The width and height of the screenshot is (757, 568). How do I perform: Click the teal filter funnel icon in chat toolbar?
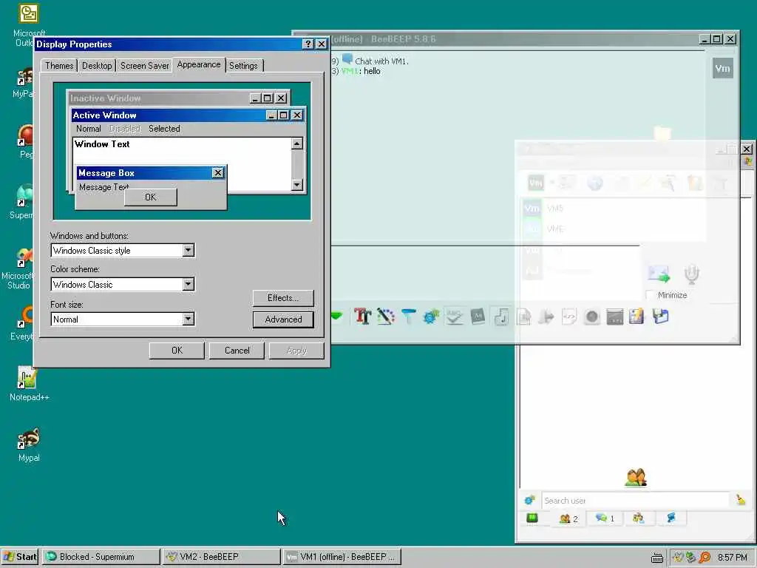[408, 317]
